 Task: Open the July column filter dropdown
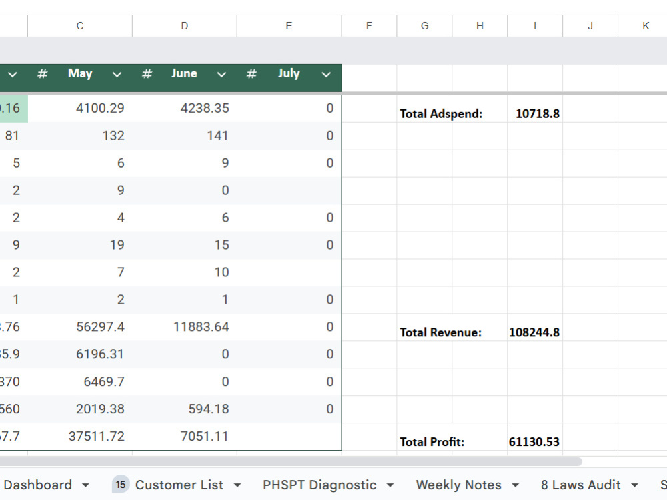point(326,75)
